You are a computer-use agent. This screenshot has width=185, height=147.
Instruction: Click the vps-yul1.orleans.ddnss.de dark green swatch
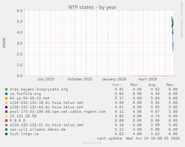(x=6, y=130)
